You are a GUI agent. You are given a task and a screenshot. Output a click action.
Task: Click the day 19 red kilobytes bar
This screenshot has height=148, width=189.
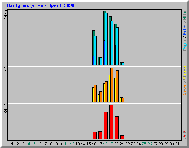pyautogui.click(x=111, y=122)
